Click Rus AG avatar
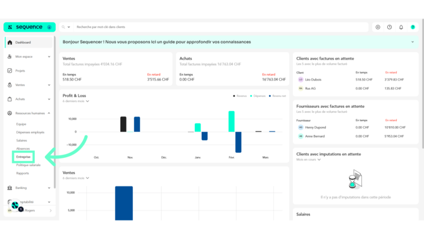Image resolution: width=424 pixels, height=239 pixels. point(301,88)
